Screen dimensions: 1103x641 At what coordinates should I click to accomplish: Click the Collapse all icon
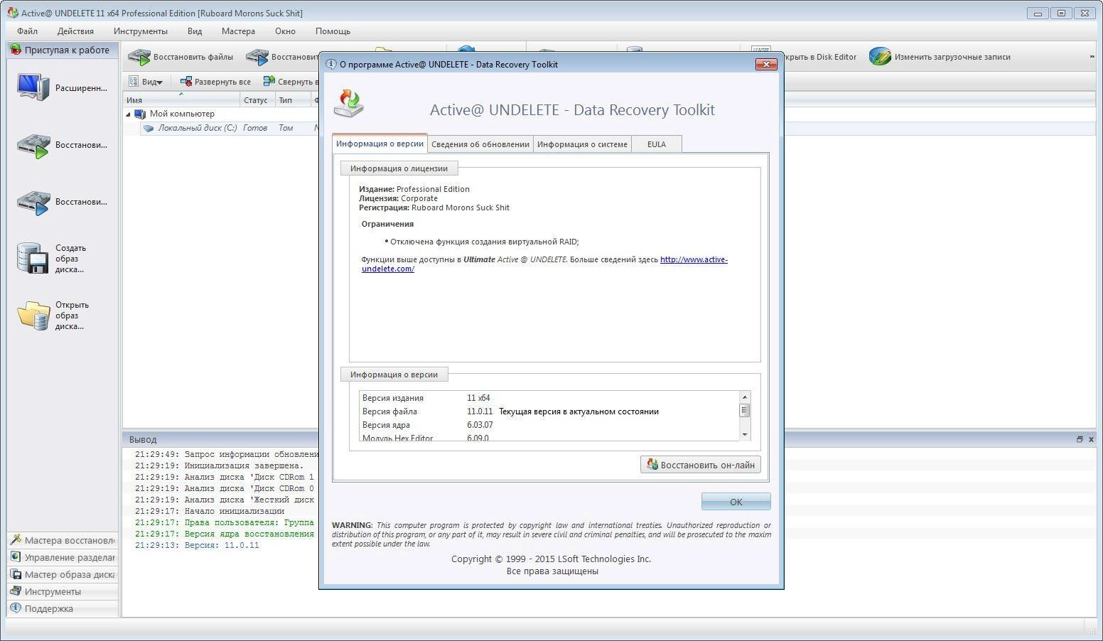coord(269,82)
